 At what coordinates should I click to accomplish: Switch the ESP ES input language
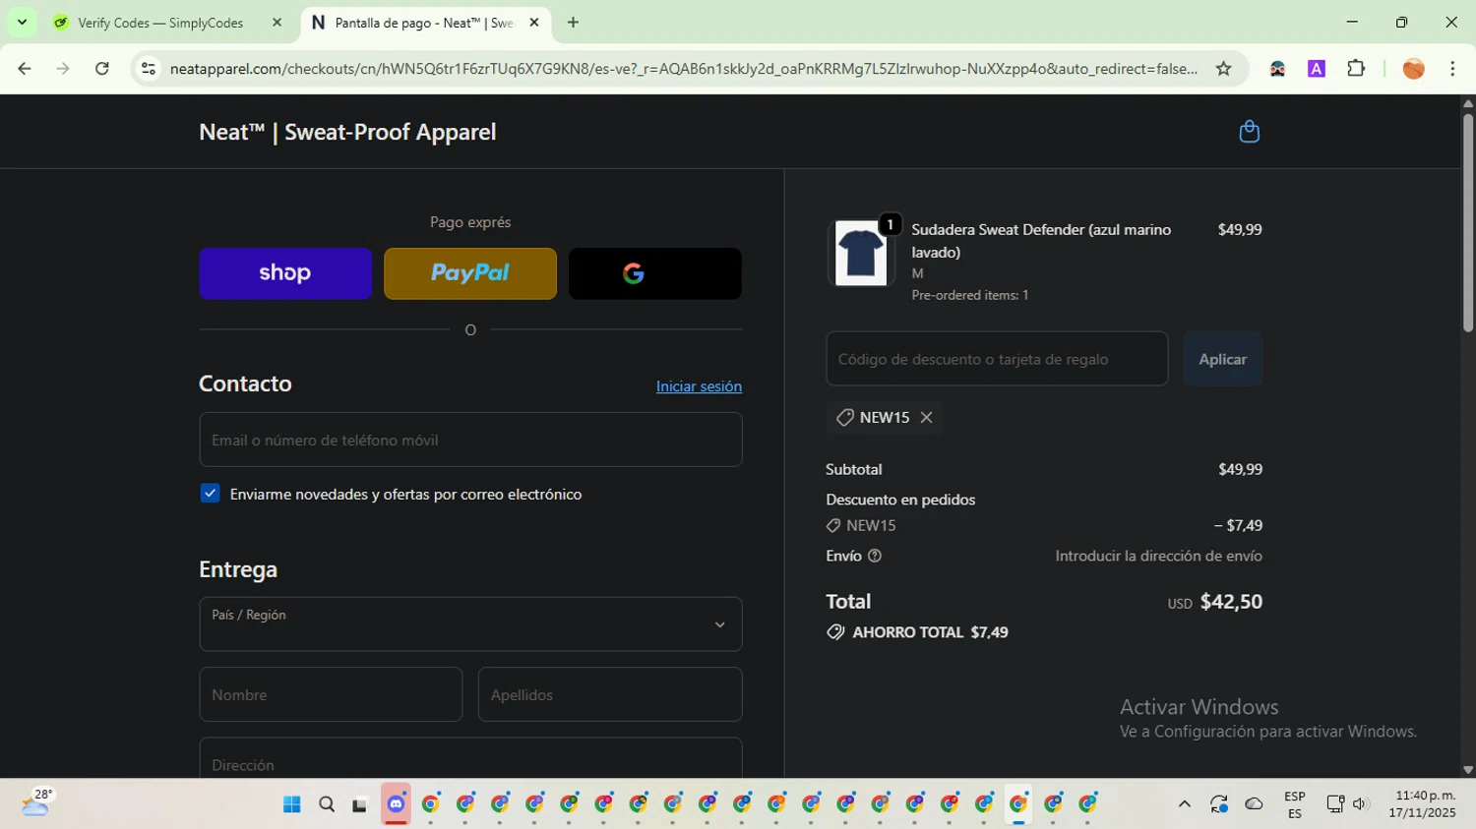(x=1295, y=804)
